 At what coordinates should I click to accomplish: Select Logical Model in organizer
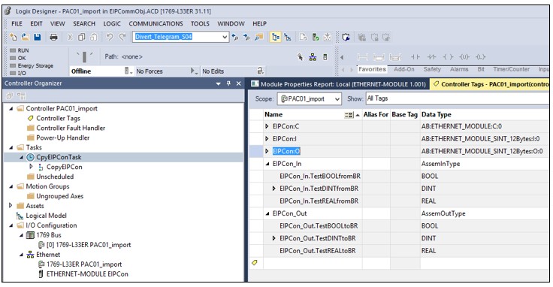[x=46, y=216]
